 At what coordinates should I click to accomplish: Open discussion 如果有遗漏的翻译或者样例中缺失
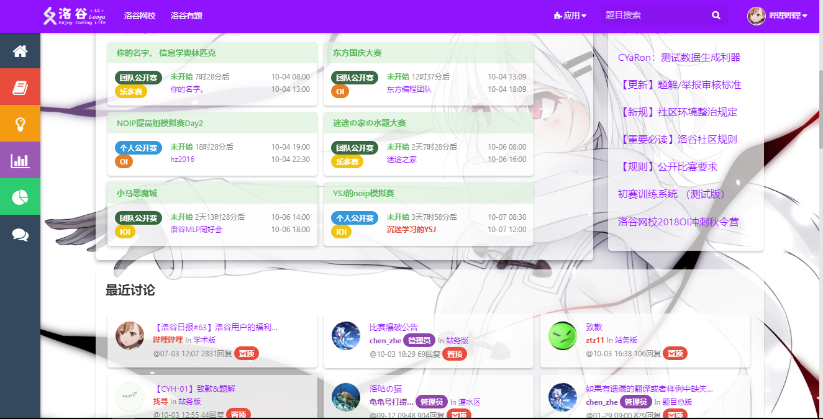point(649,389)
